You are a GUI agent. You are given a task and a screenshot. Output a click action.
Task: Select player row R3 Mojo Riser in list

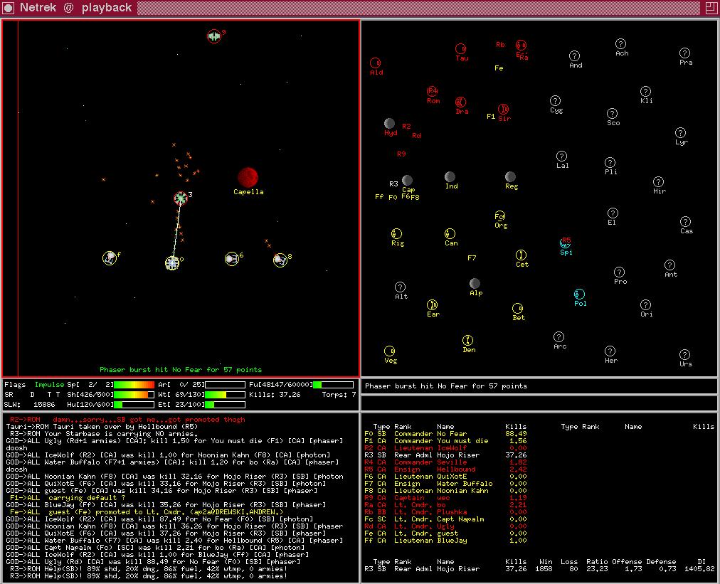pyautogui.click(x=445, y=455)
